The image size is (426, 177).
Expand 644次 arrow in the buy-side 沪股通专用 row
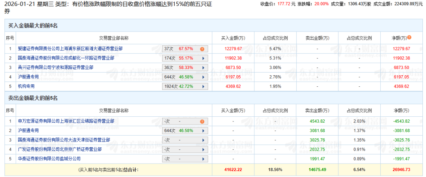click(x=203, y=76)
